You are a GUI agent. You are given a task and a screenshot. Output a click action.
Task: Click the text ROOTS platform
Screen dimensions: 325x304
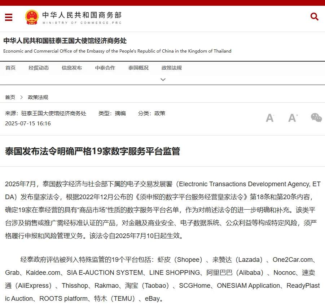[63, 299]
